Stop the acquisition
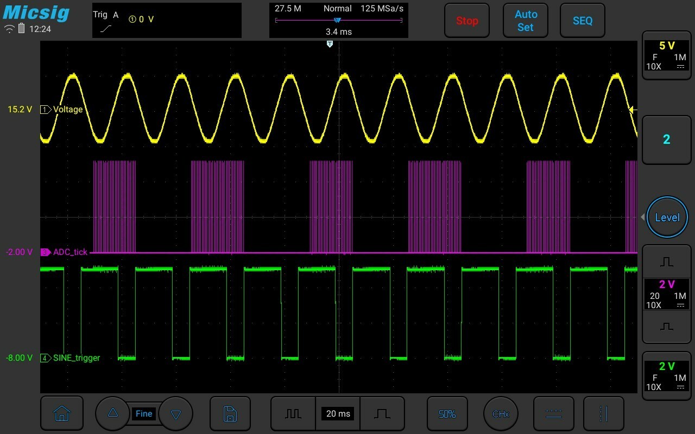Screen dimensions: 695x434 click(467, 21)
